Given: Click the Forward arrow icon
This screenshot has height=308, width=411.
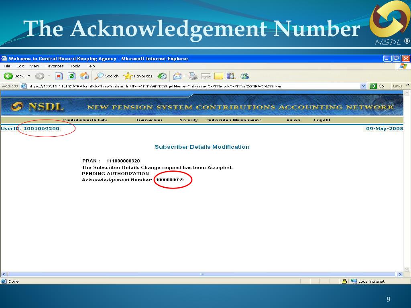Looking at the screenshot, I should pos(40,76).
